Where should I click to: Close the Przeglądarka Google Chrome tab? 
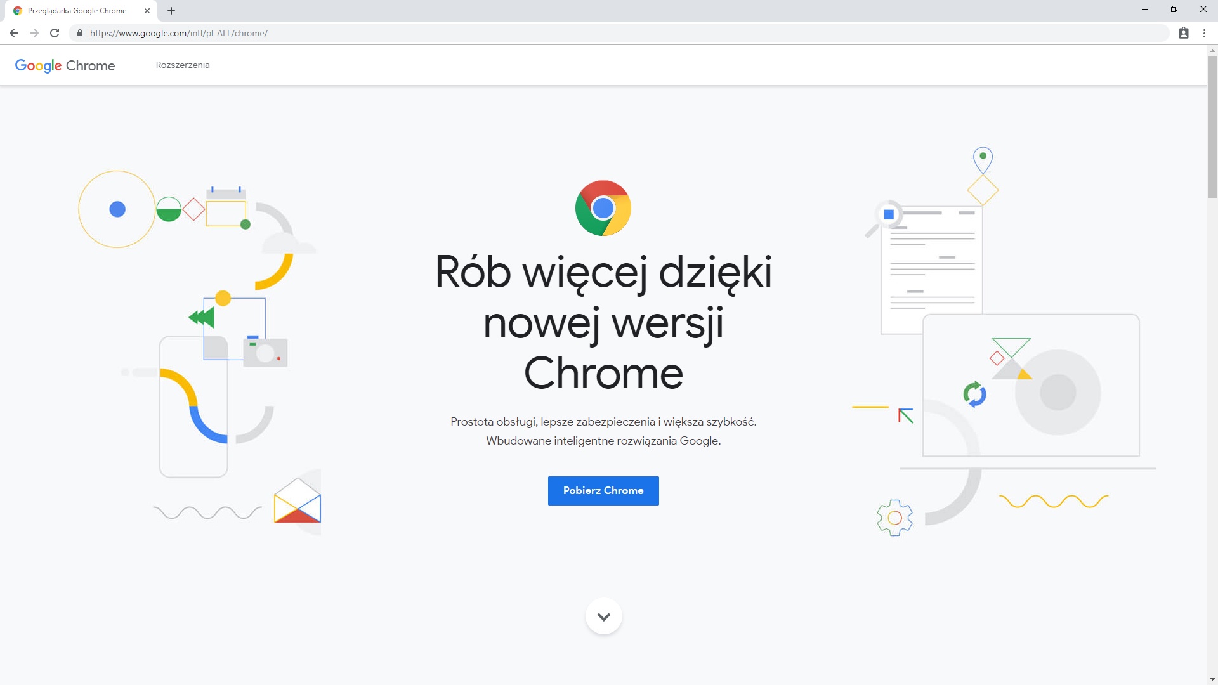pos(147,11)
